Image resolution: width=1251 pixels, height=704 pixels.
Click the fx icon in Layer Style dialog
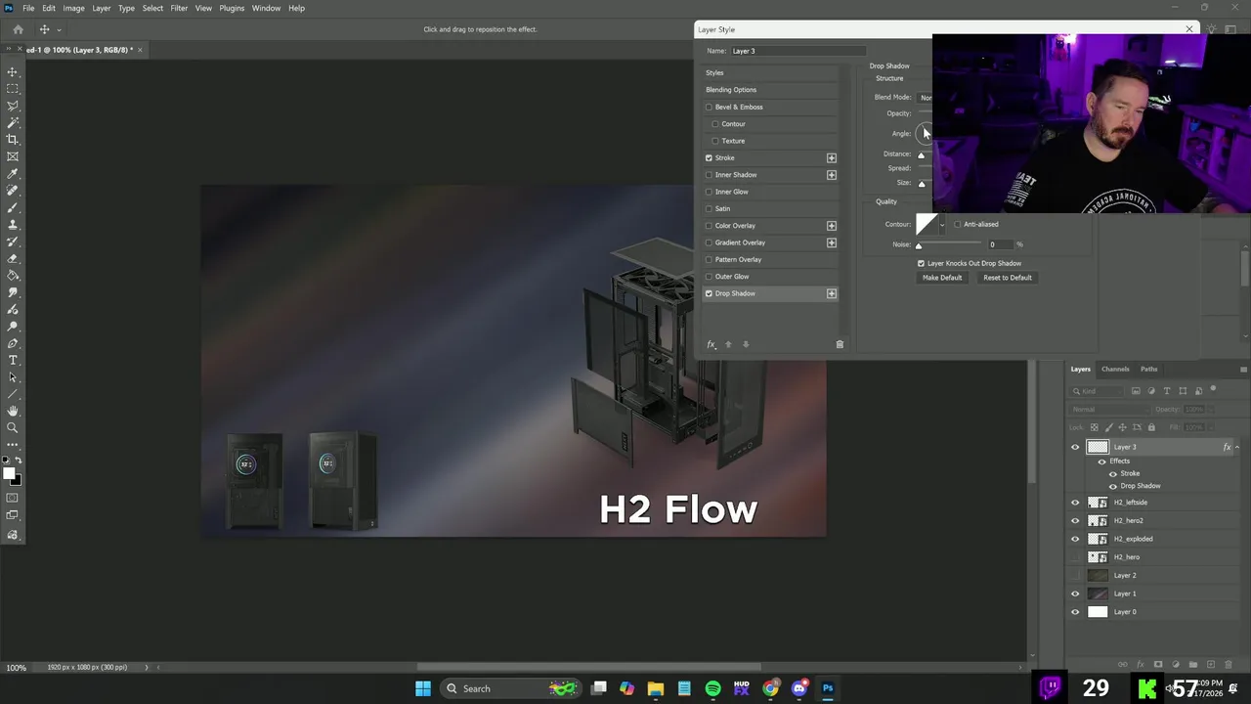coord(712,344)
